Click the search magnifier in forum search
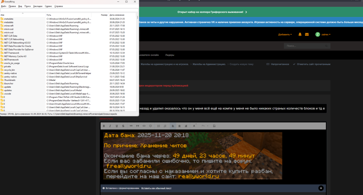Image resolution: width=363 pixels, height=195 pixels. coord(326,46)
